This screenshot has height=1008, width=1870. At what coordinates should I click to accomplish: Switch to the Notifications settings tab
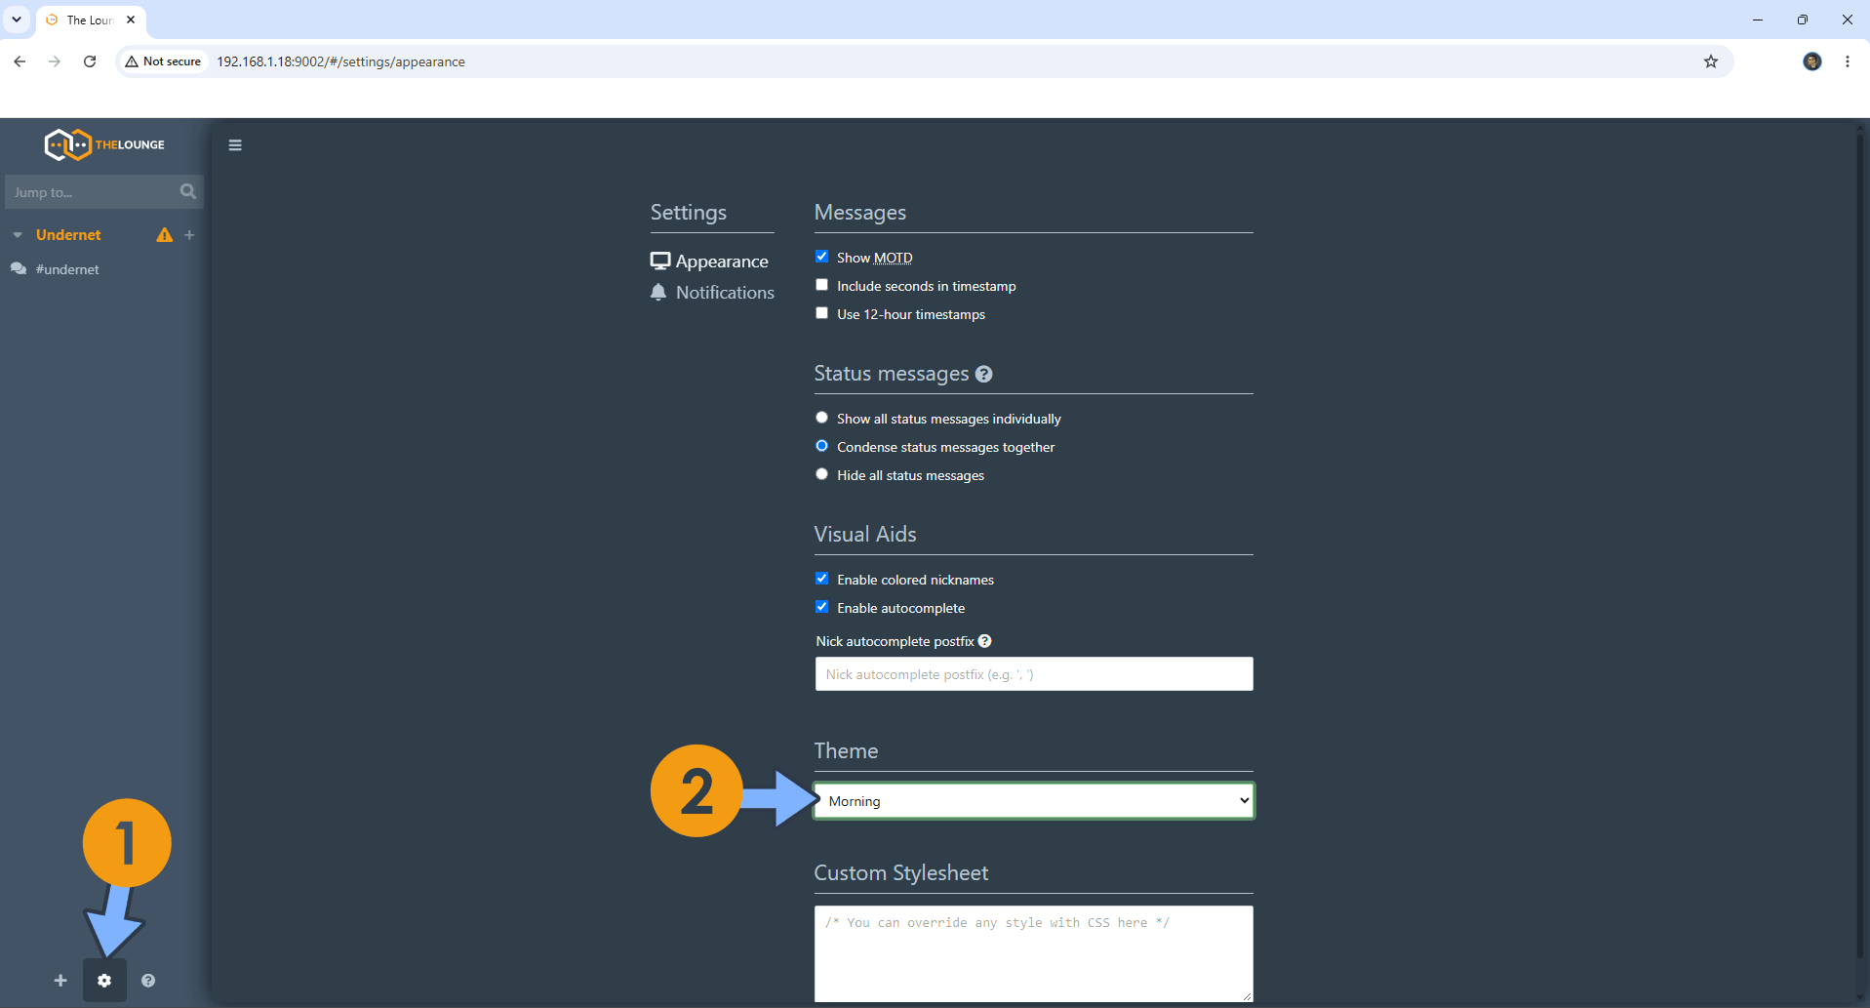click(712, 293)
